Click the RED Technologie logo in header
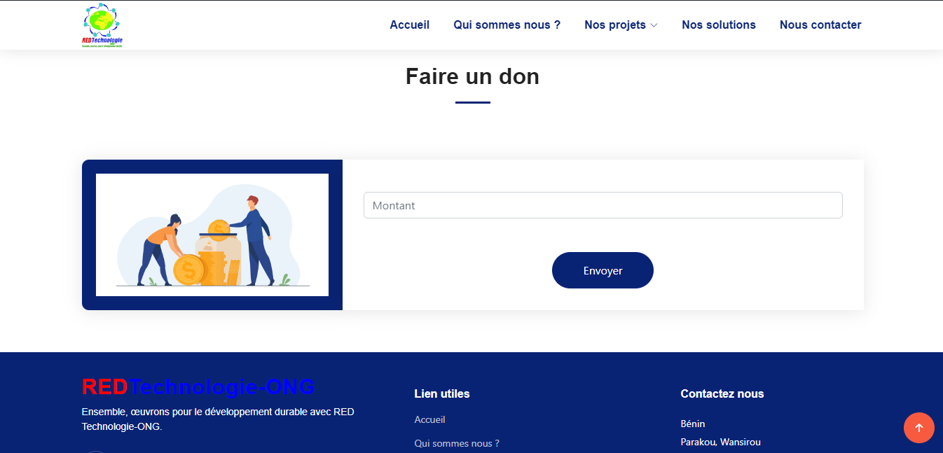 tap(102, 26)
